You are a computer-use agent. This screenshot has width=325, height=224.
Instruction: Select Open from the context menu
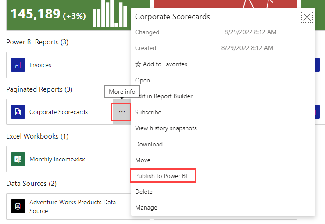click(x=223, y=80)
